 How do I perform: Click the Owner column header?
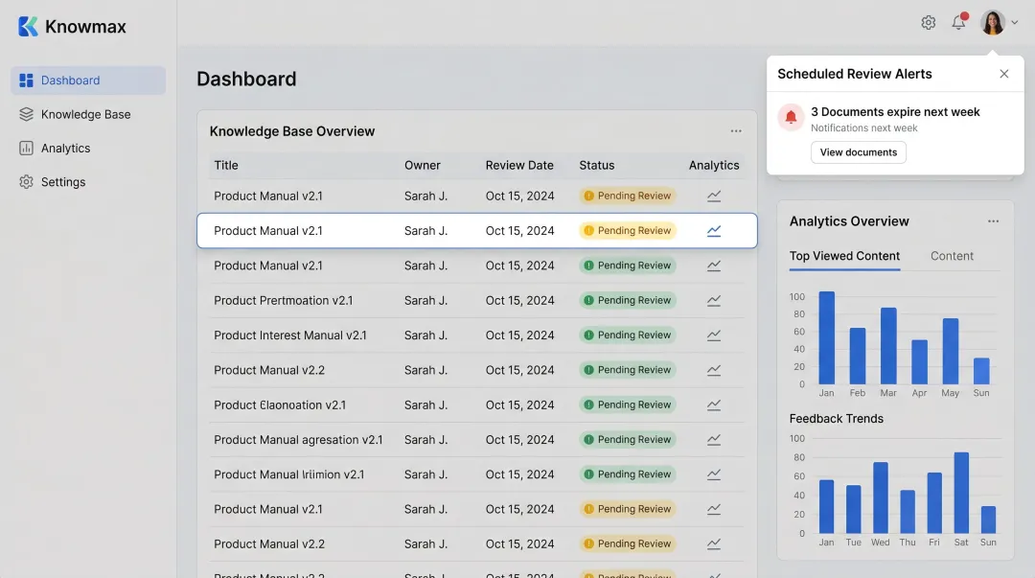[423, 165]
